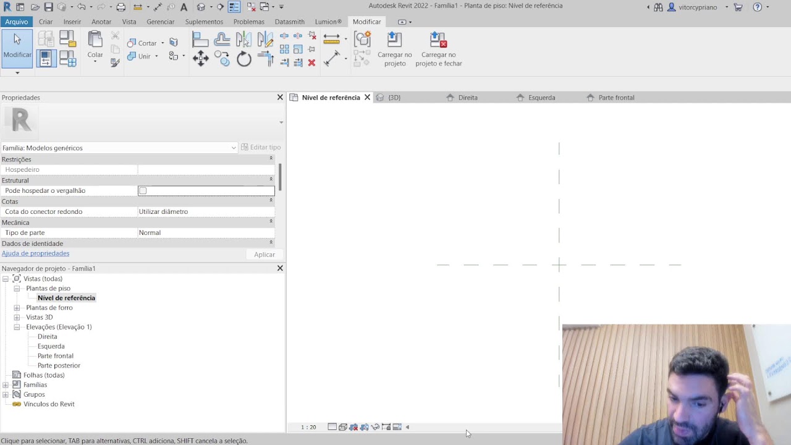The image size is (791, 445).
Task: Select the Offset tool
Action: coord(222,40)
